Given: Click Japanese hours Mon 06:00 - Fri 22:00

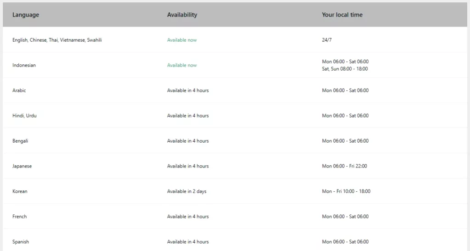Looking at the screenshot, I should coord(344,166).
